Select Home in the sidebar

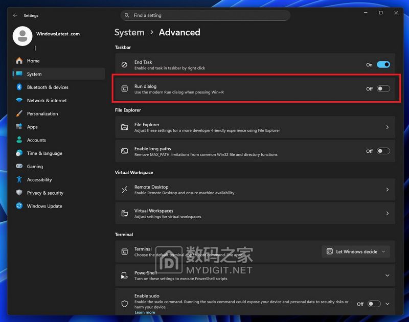[59, 61]
